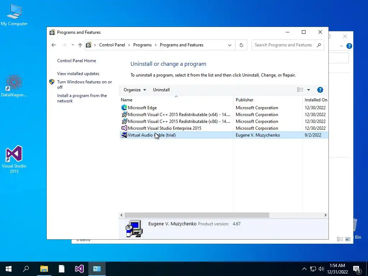This screenshot has height=276, width=368.
Task: Open File Explorer from taskbar
Action: coord(44,269)
